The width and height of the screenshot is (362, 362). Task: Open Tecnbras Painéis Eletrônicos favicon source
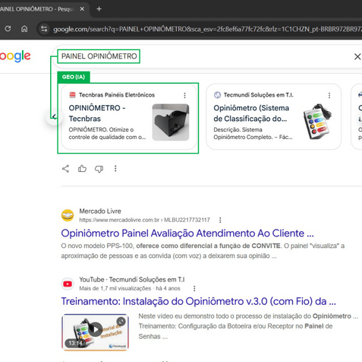click(72, 95)
